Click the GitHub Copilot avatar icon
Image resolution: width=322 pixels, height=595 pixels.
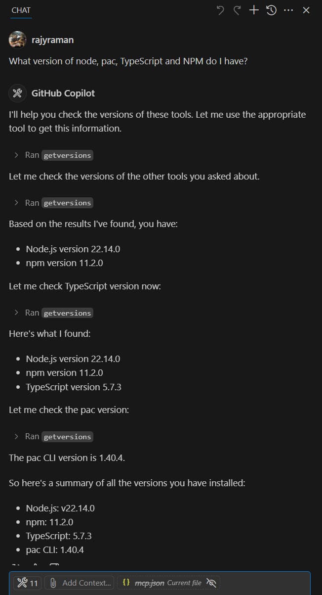click(x=17, y=93)
